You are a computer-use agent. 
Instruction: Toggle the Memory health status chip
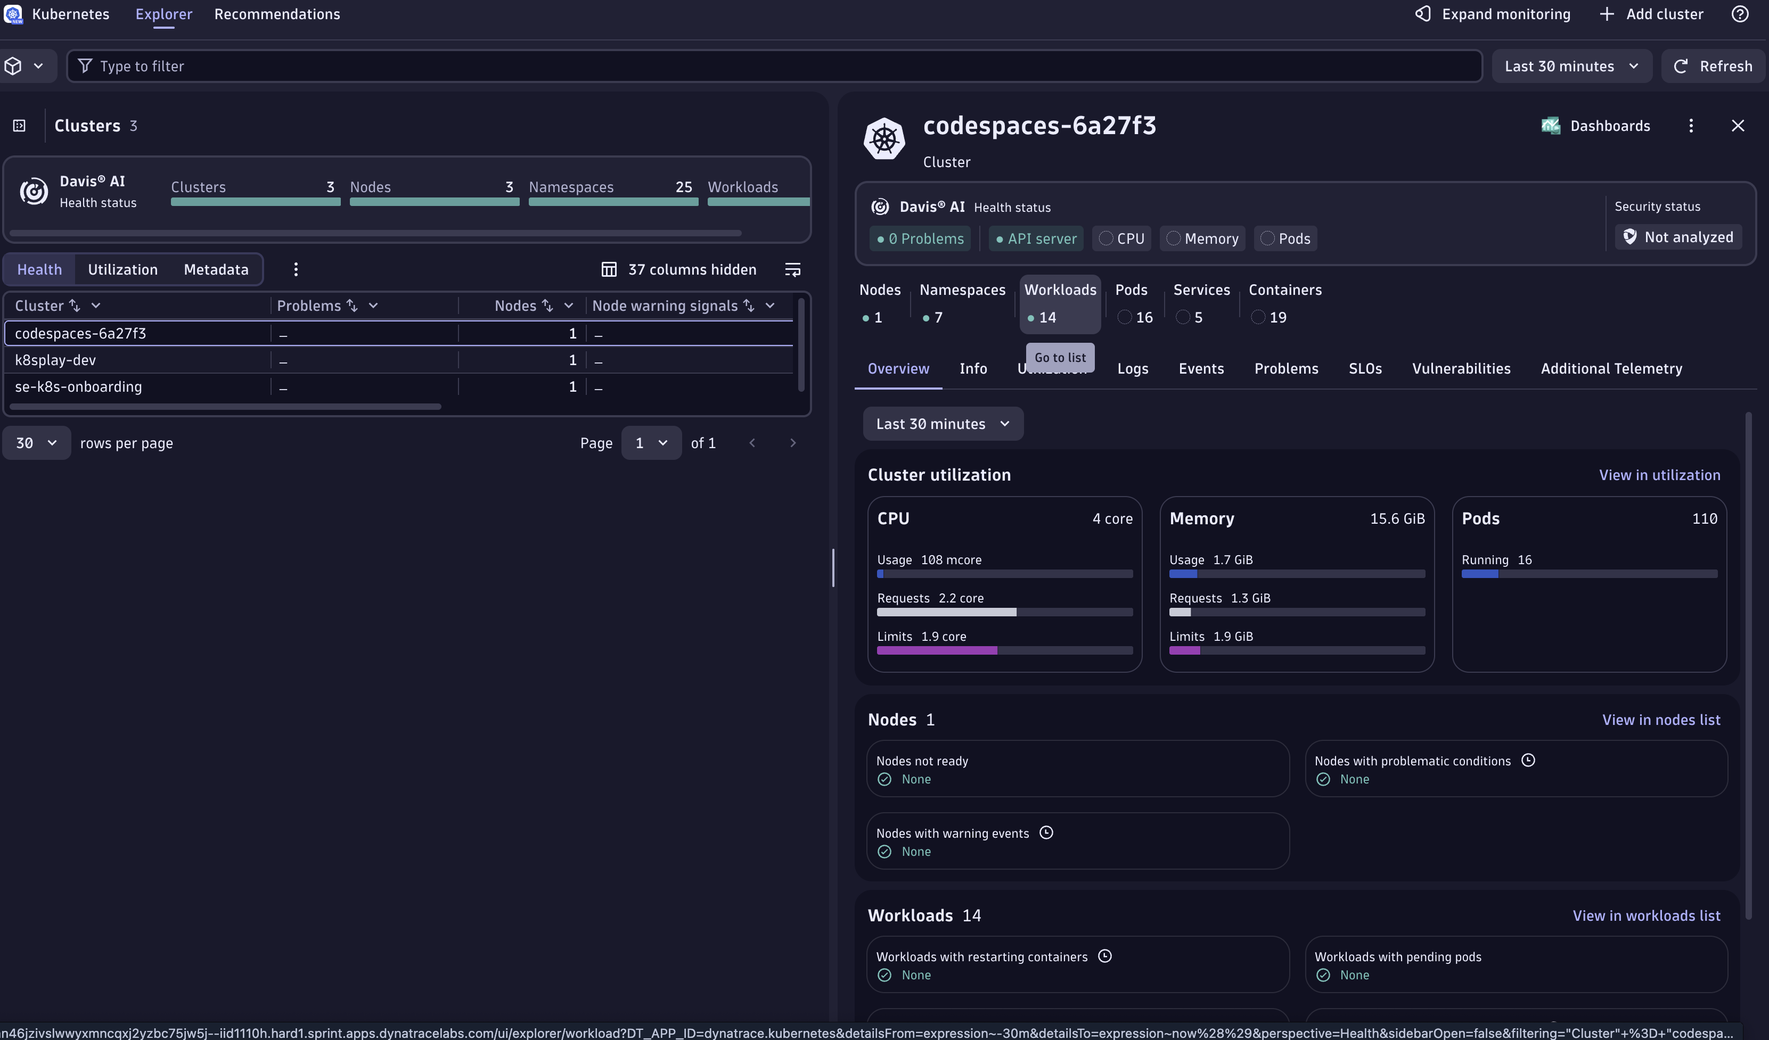tap(1202, 238)
